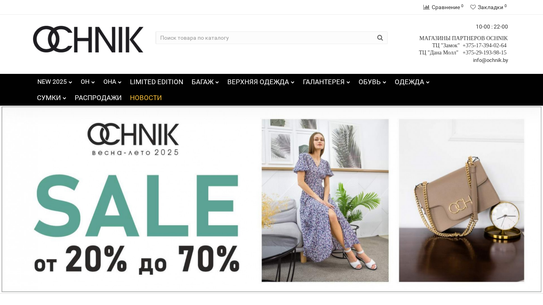This screenshot has width=543, height=305.
Task: Expand the ОДЕЖДА menu
Action: tap(412, 82)
